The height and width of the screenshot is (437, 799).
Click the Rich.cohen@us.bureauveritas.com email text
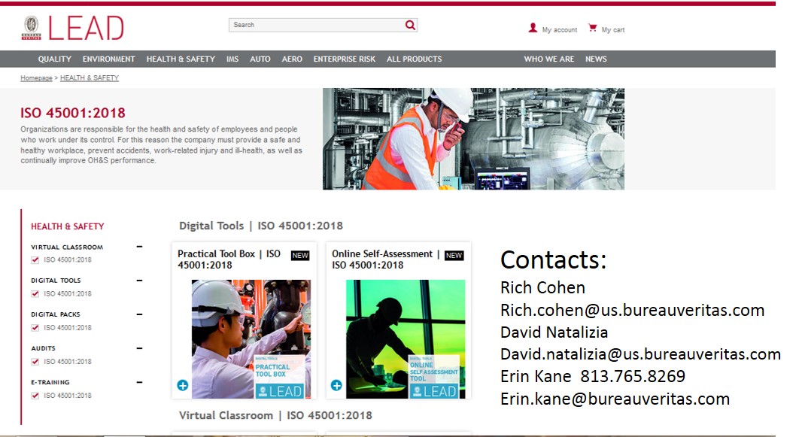(633, 310)
